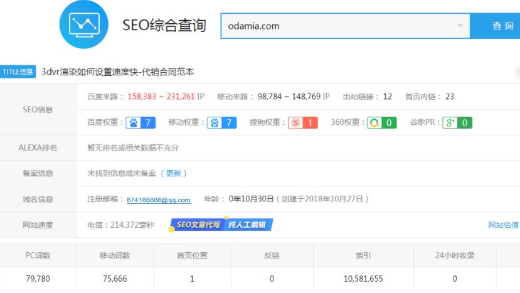This screenshot has height=293, width=520.
Task: Click the 网站估值 link
Action: [503, 225]
